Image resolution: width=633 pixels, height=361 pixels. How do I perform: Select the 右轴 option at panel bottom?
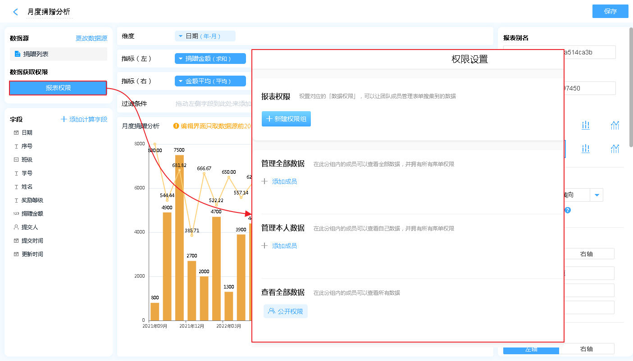[x=587, y=349]
